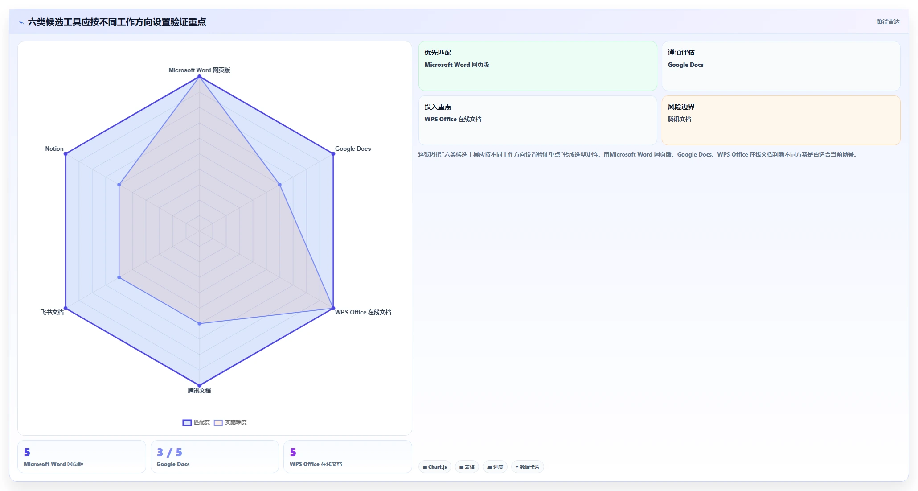918x491 pixels.
Task: Select the WPS Office 在线文档 radar axis label
Action: 363,312
